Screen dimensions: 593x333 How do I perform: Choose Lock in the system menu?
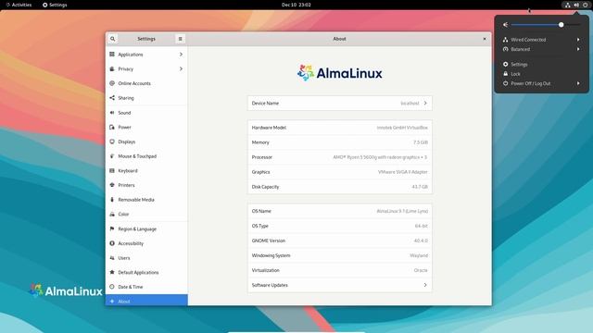click(541, 74)
